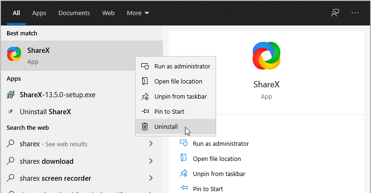Expand the 'sharex screen recorder' suggestion arrow

pyautogui.click(x=151, y=178)
